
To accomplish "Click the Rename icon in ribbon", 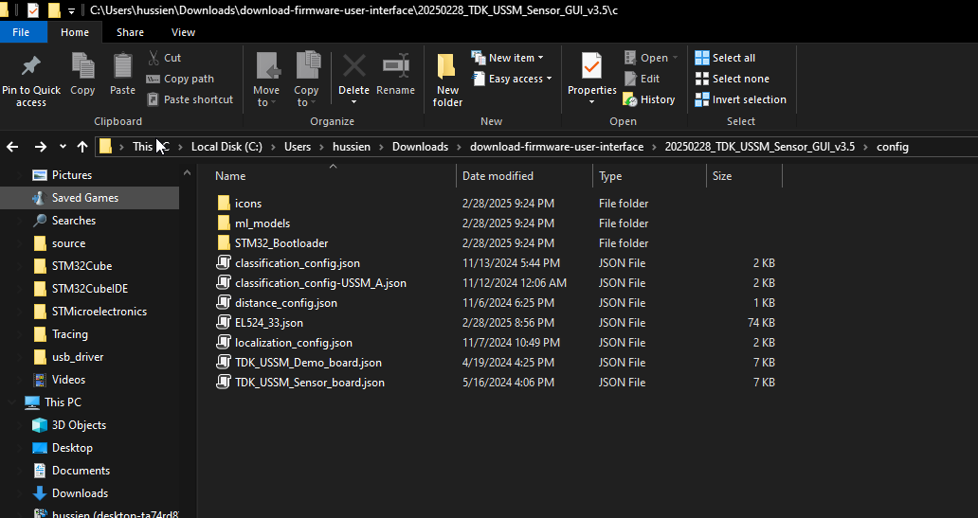I will click(x=395, y=68).
